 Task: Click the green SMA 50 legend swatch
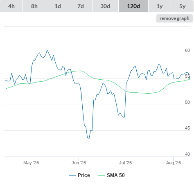pos(102,175)
